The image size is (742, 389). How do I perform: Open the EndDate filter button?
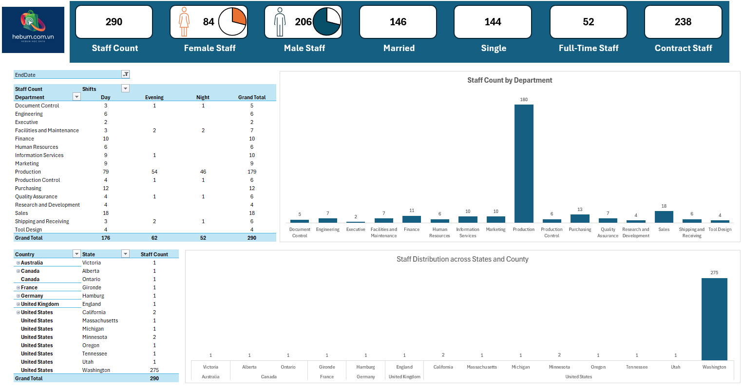coord(126,74)
